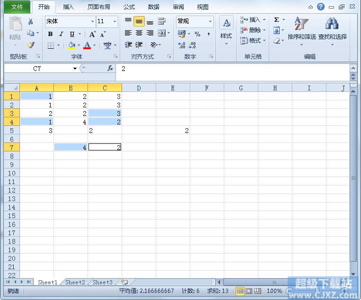Apply accounting number format icon
Screen dimensions: 361x300
click(x=181, y=34)
